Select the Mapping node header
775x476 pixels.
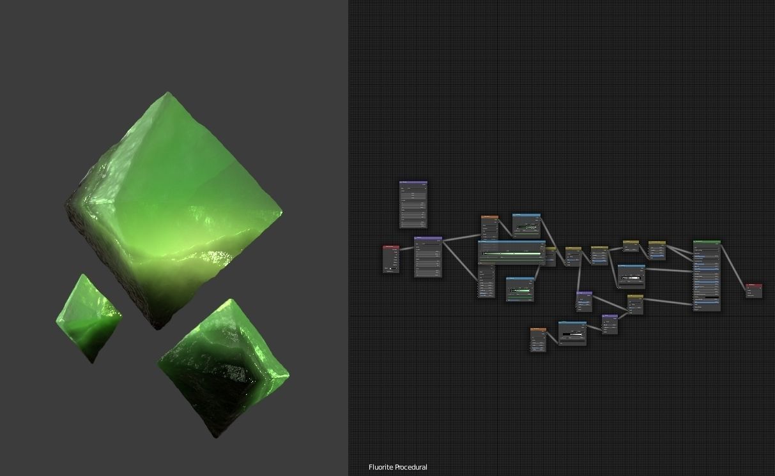(x=428, y=238)
